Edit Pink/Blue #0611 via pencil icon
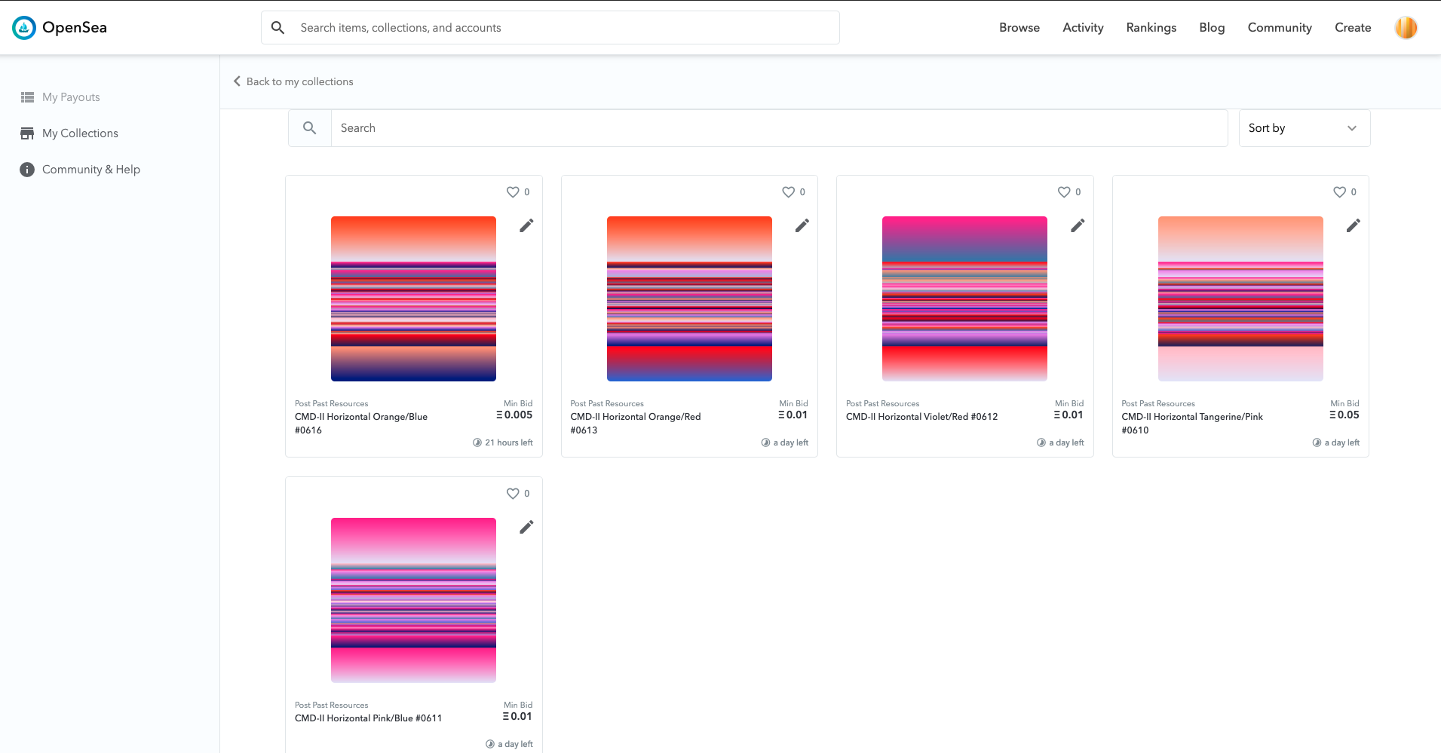This screenshot has width=1441, height=753. pyautogui.click(x=526, y=527)
